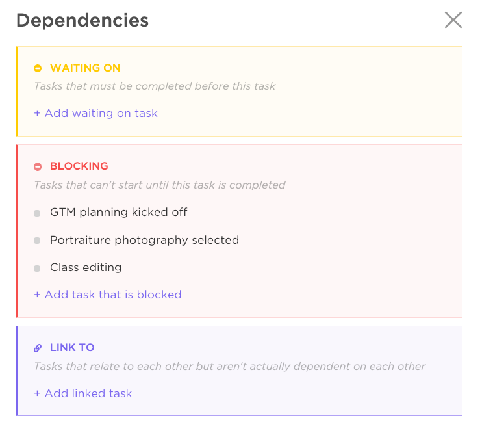Screen dimensions: 480x433
Task: Click status dot beside GTM planning kicked off
Action: 37,213
